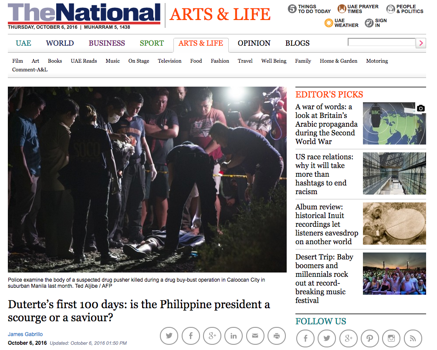Click into the search text field

[x=382, y=42]
